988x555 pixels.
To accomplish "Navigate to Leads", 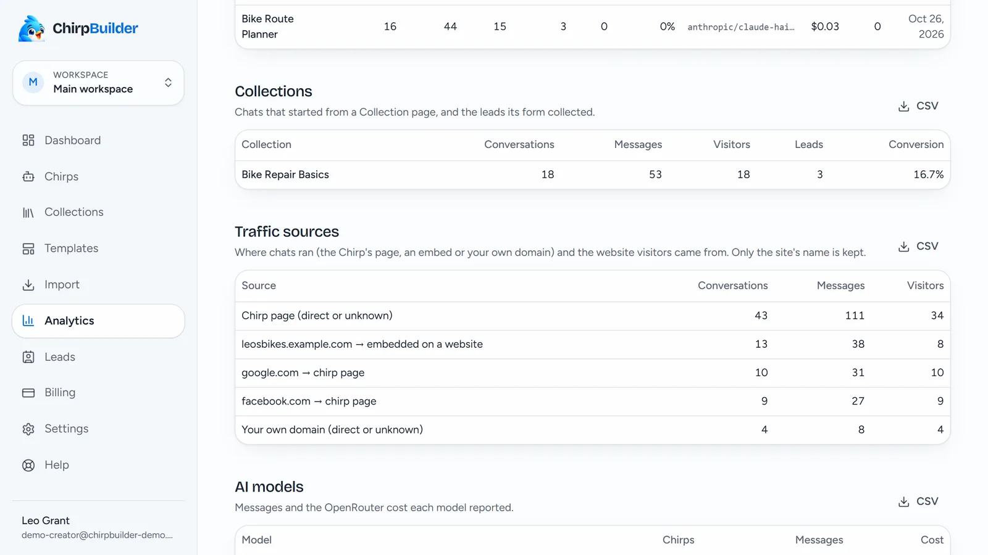I will pyautogui.click(x=60, y=357).
